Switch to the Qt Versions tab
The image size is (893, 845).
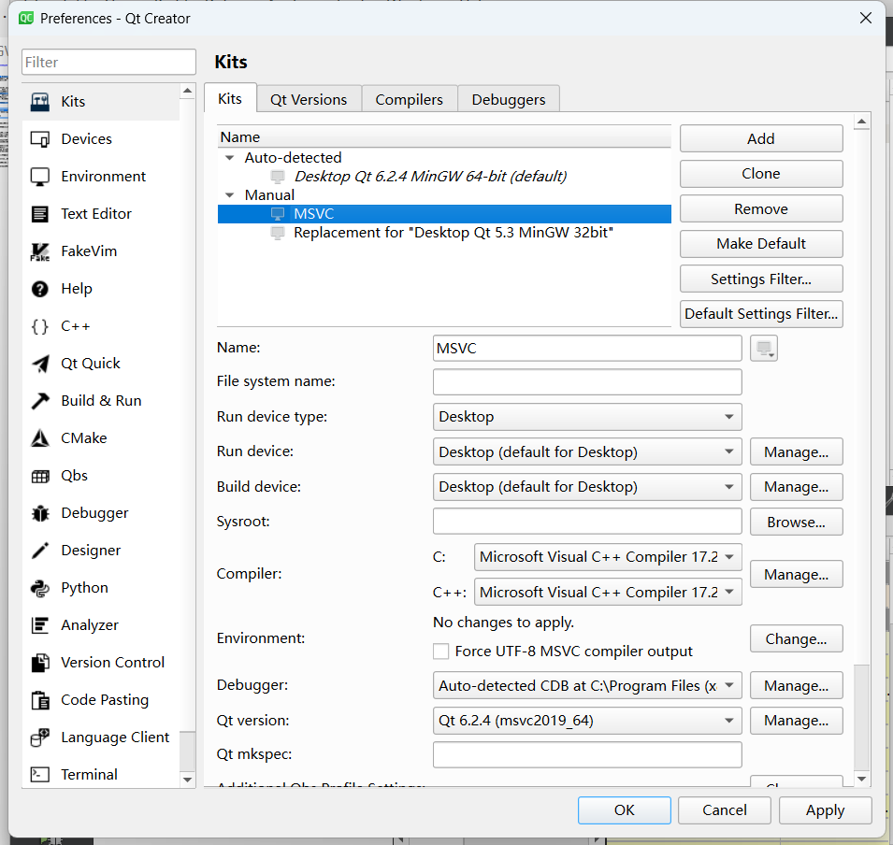(309, 99)
